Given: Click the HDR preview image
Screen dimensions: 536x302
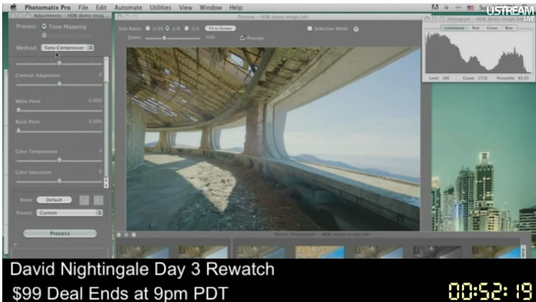Looking at the screenshot, I should point(273,139).
